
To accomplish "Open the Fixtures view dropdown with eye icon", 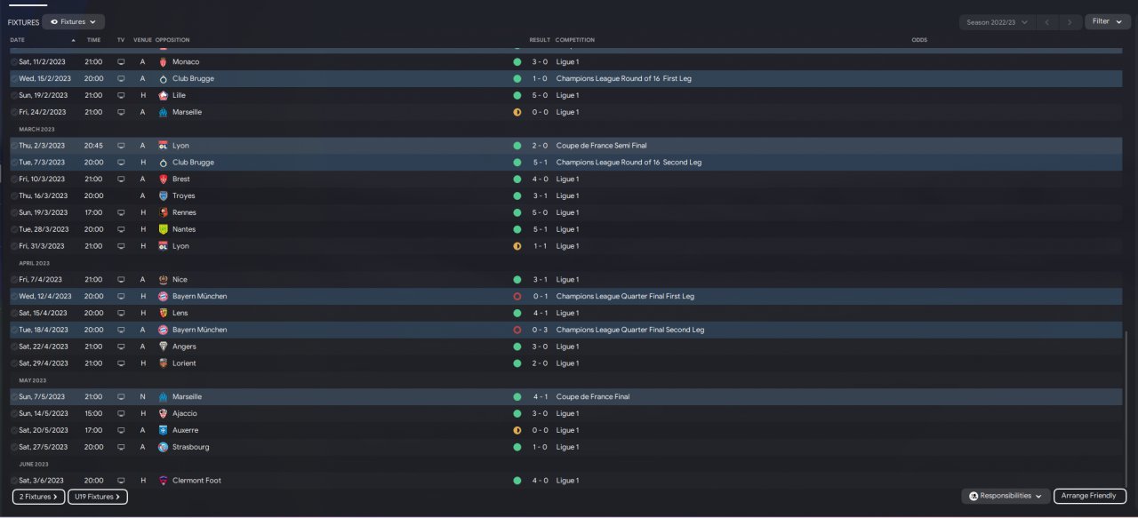I will pos(73,21).
